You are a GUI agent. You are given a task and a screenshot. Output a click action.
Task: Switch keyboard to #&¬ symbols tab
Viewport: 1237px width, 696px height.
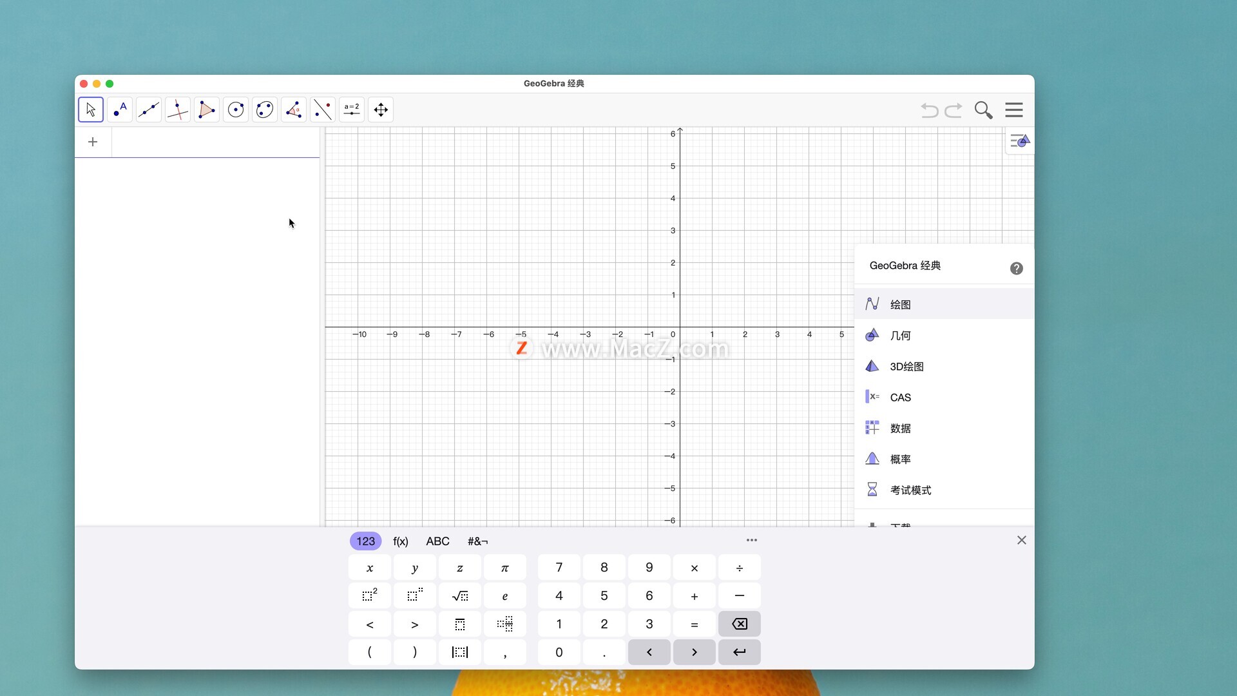[x=477, y=541]
